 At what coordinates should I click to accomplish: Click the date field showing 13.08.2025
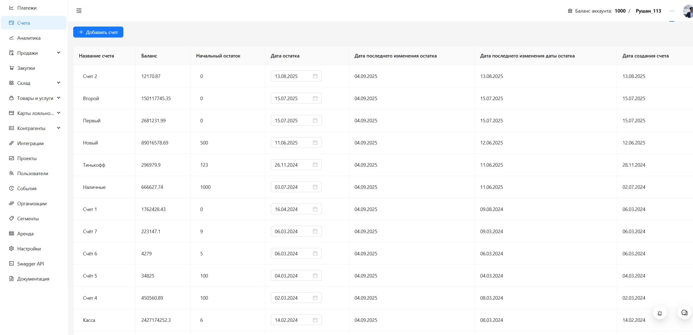[x=291, y=76]
